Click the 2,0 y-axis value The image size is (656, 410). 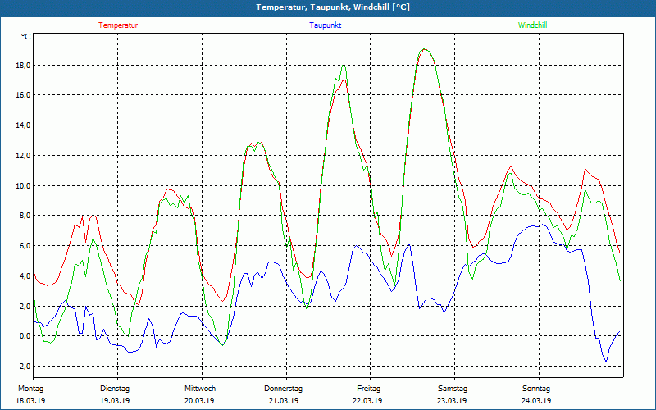pyautogui.click(x=25, y=306)
